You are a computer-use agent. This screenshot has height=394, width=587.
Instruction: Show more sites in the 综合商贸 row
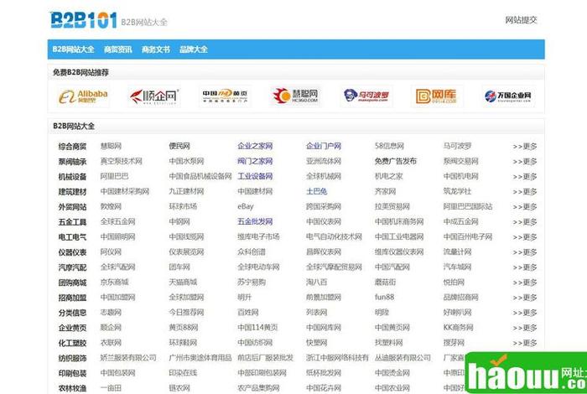(525, 147)
